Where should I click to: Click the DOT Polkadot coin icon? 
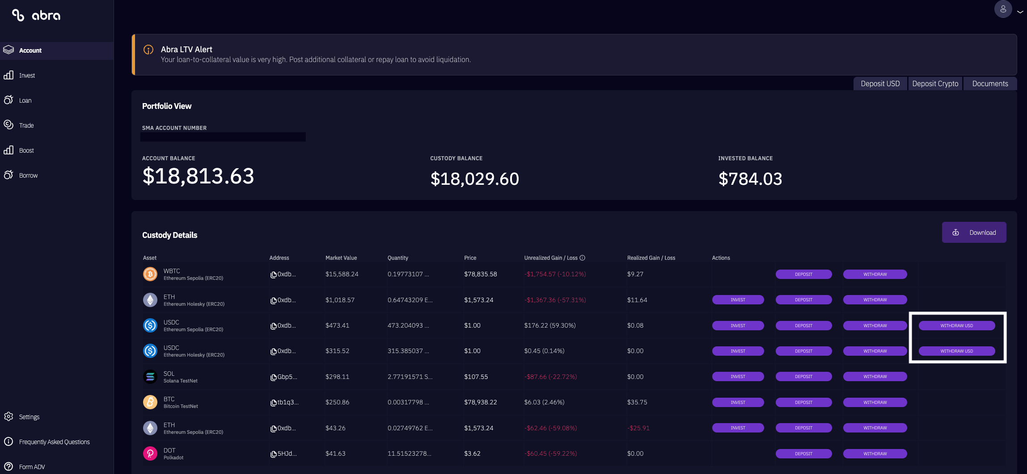coord(150,453)
